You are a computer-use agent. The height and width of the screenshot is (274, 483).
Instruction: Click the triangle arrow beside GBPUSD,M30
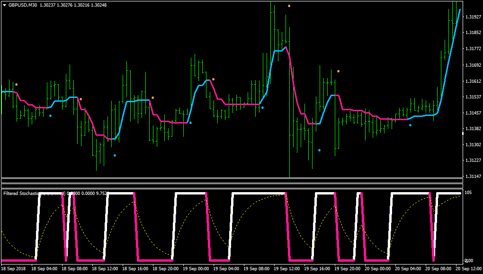(5, 5)
